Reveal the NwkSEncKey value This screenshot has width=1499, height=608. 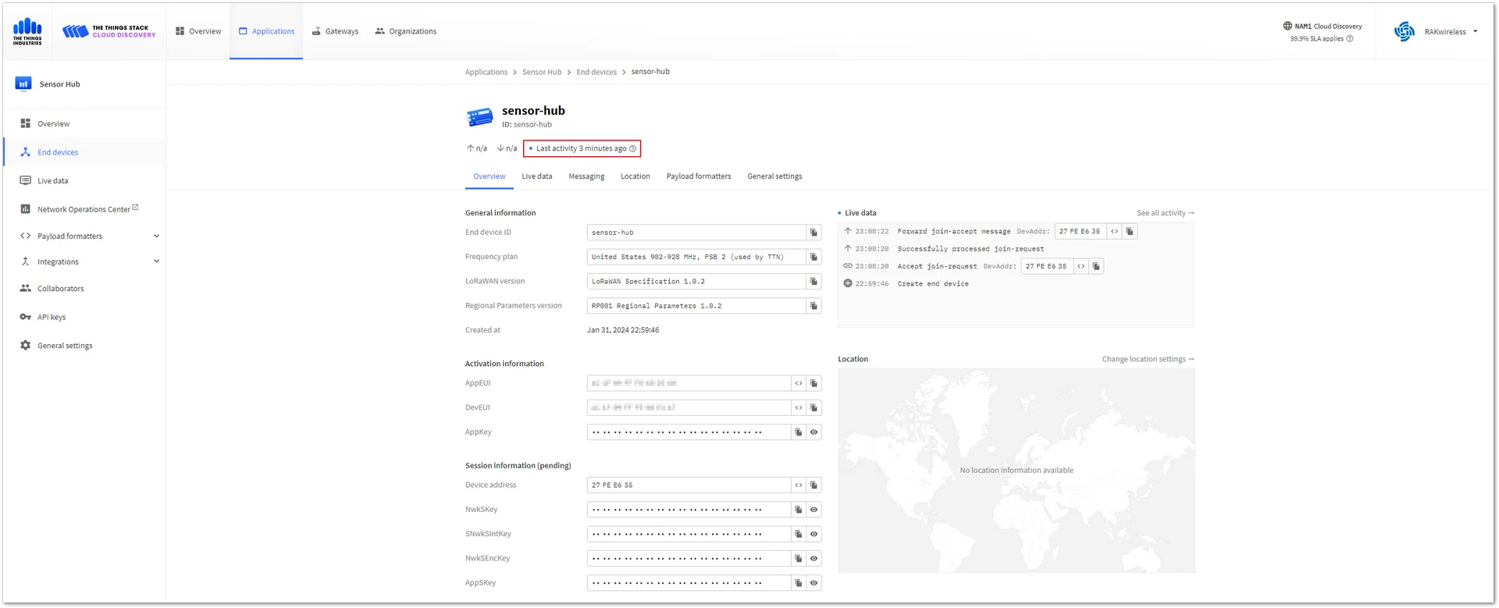pos(814,559)
